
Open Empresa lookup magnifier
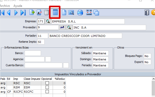(x=48, y=21)
